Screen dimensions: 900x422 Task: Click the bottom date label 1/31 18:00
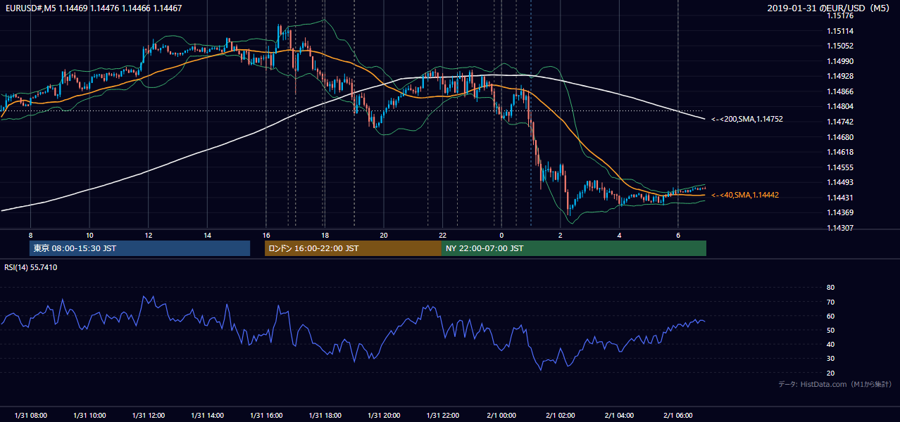pyautogui.click(x=325, y=416)
